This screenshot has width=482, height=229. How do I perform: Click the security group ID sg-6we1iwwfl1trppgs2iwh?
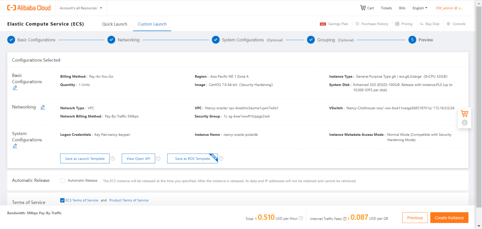[x=250, y=116]
